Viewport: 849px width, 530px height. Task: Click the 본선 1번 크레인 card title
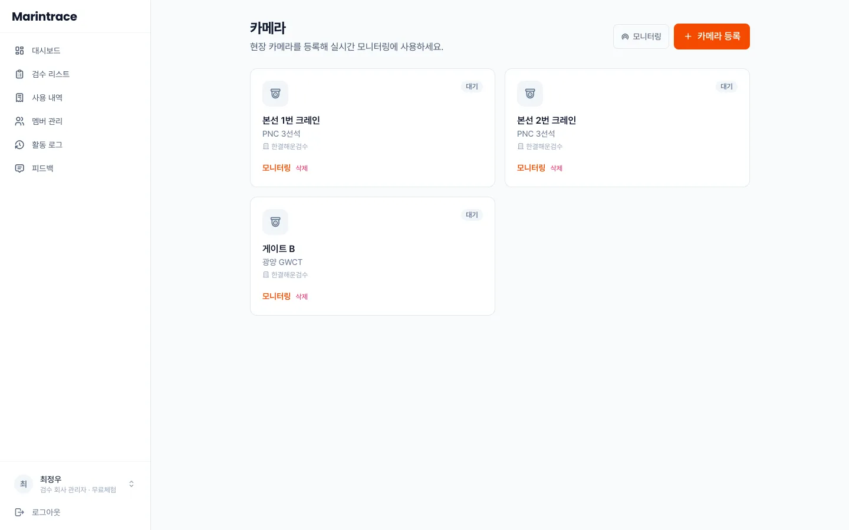[291, 120]
